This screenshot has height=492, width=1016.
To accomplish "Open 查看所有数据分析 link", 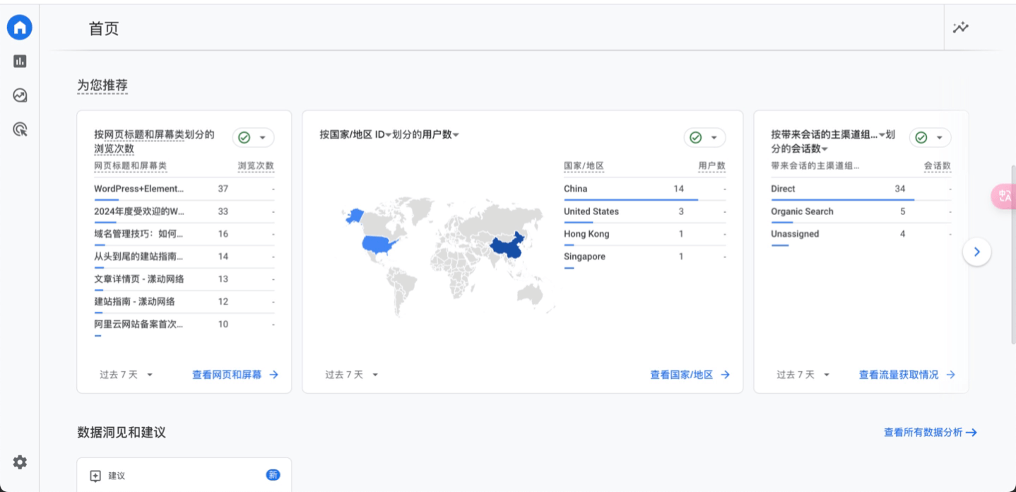I will [931, 432].
